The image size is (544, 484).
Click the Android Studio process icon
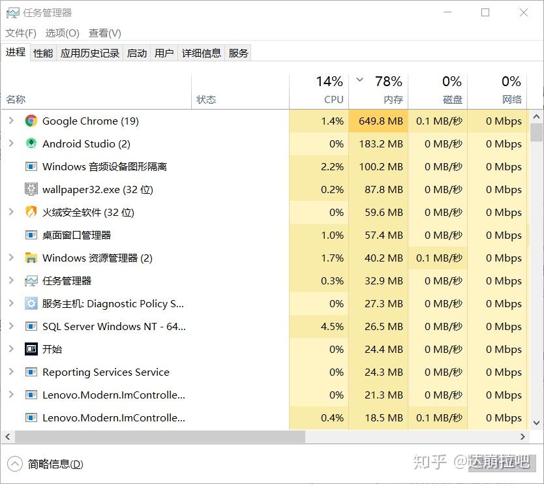click(31, 144)
